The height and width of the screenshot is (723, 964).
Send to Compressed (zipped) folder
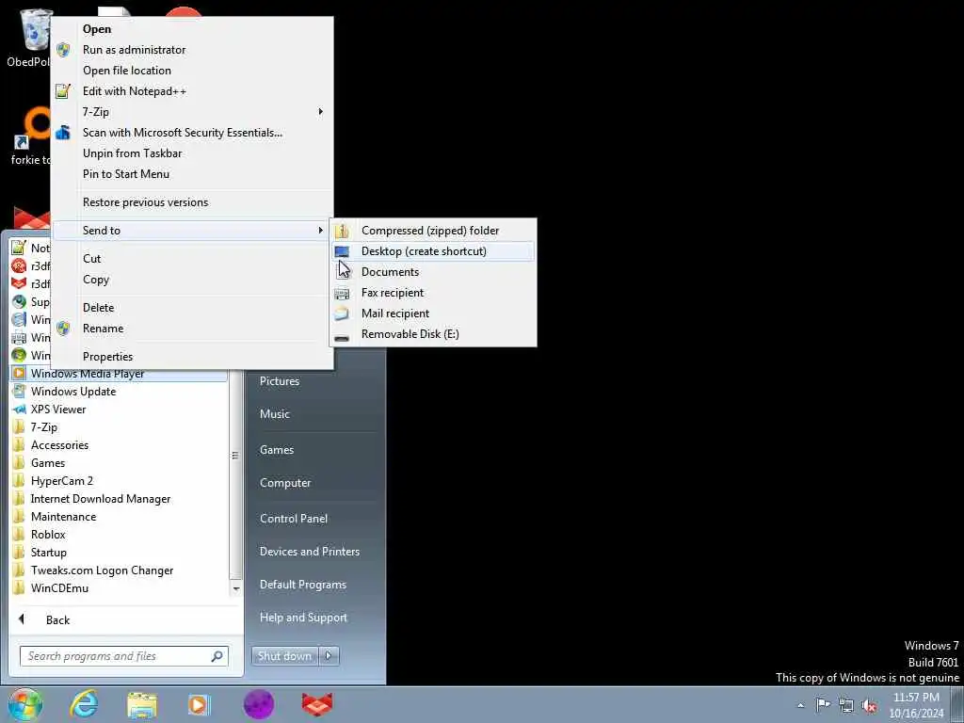pyautogui.click(x=433, y=231)
